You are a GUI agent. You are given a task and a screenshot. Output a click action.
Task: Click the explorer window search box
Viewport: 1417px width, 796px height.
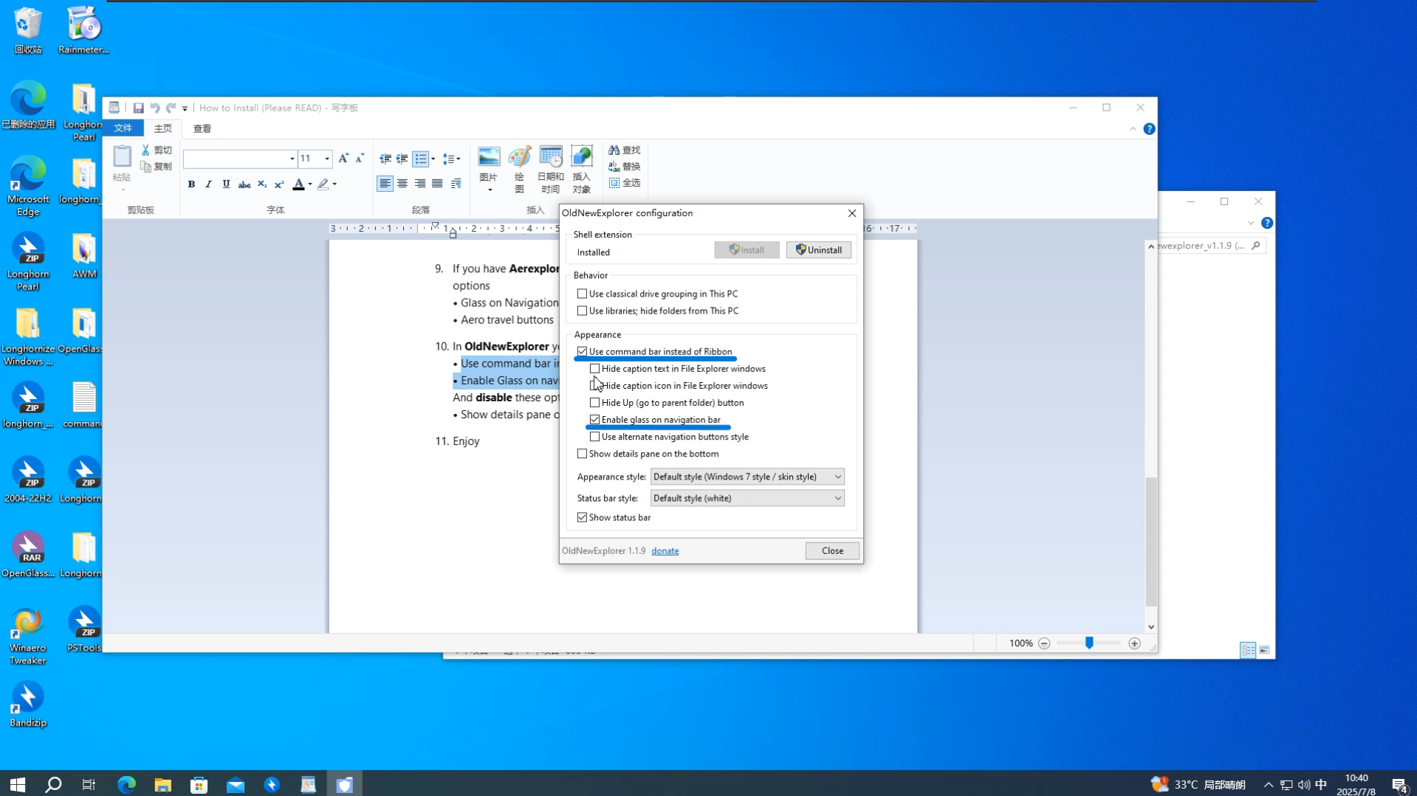1210,246
